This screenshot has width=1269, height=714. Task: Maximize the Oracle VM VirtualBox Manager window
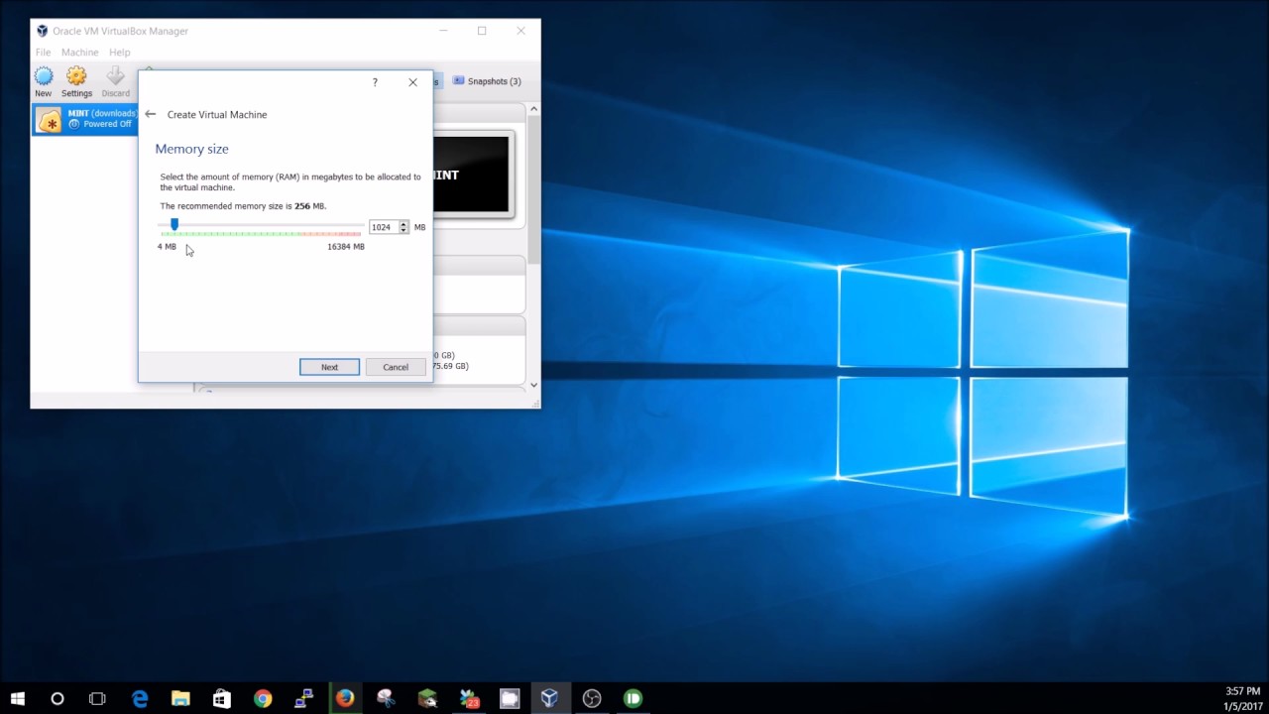click(x=482, y=31)
